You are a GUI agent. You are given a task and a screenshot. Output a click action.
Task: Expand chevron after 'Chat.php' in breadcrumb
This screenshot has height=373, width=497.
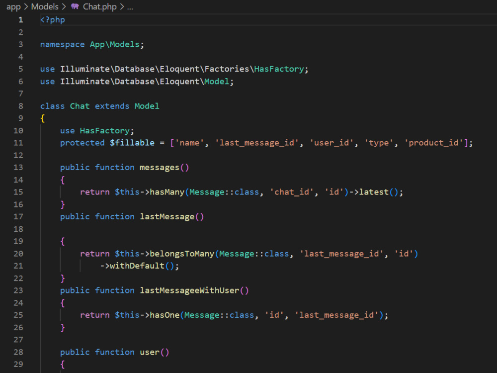122,6
